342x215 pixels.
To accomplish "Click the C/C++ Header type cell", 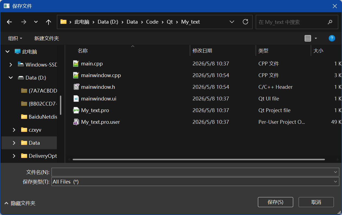I will tap(276, 87).
